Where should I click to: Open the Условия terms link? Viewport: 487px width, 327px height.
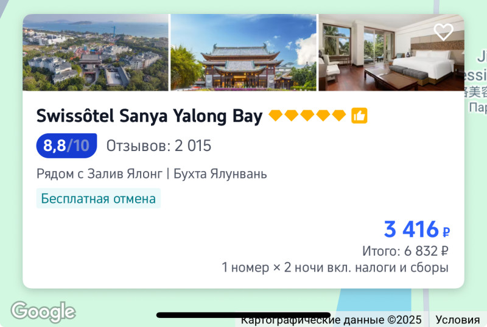[458, 320]
